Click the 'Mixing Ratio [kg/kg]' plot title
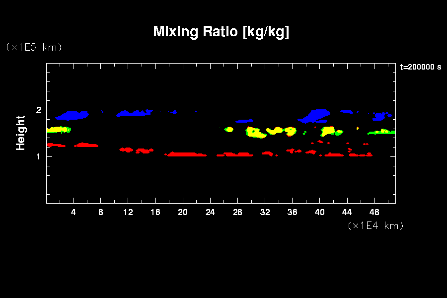 pos(221,32)
